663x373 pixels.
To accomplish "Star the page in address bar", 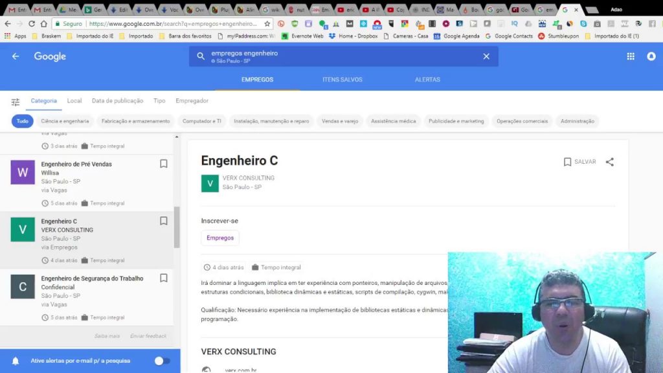I will point(267,24).
